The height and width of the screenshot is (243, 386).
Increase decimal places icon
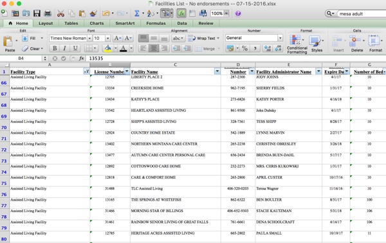coord(268,48)
